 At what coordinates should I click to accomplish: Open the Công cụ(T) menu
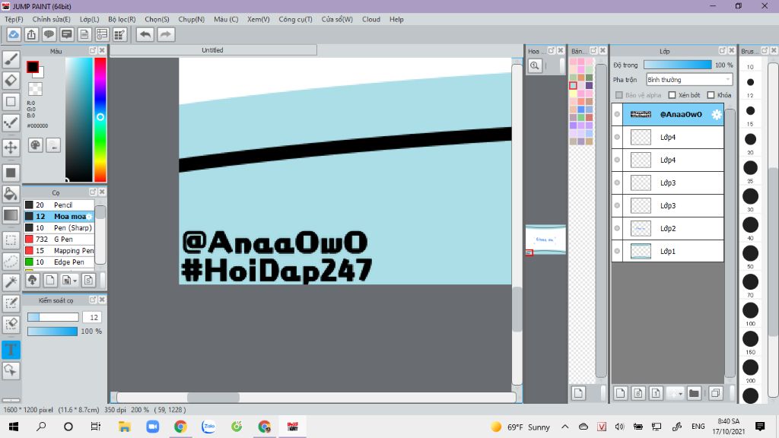(x=295, y=19)
